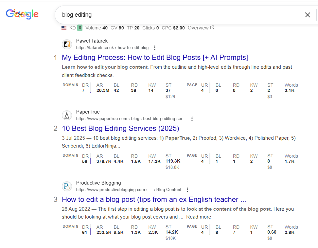Click the TP 20 metric
This screenshot has width=318, height=248.
pos(133,28)
